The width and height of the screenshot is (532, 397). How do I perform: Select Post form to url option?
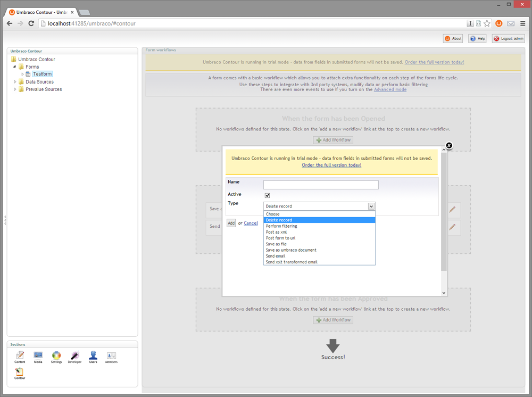319,238
